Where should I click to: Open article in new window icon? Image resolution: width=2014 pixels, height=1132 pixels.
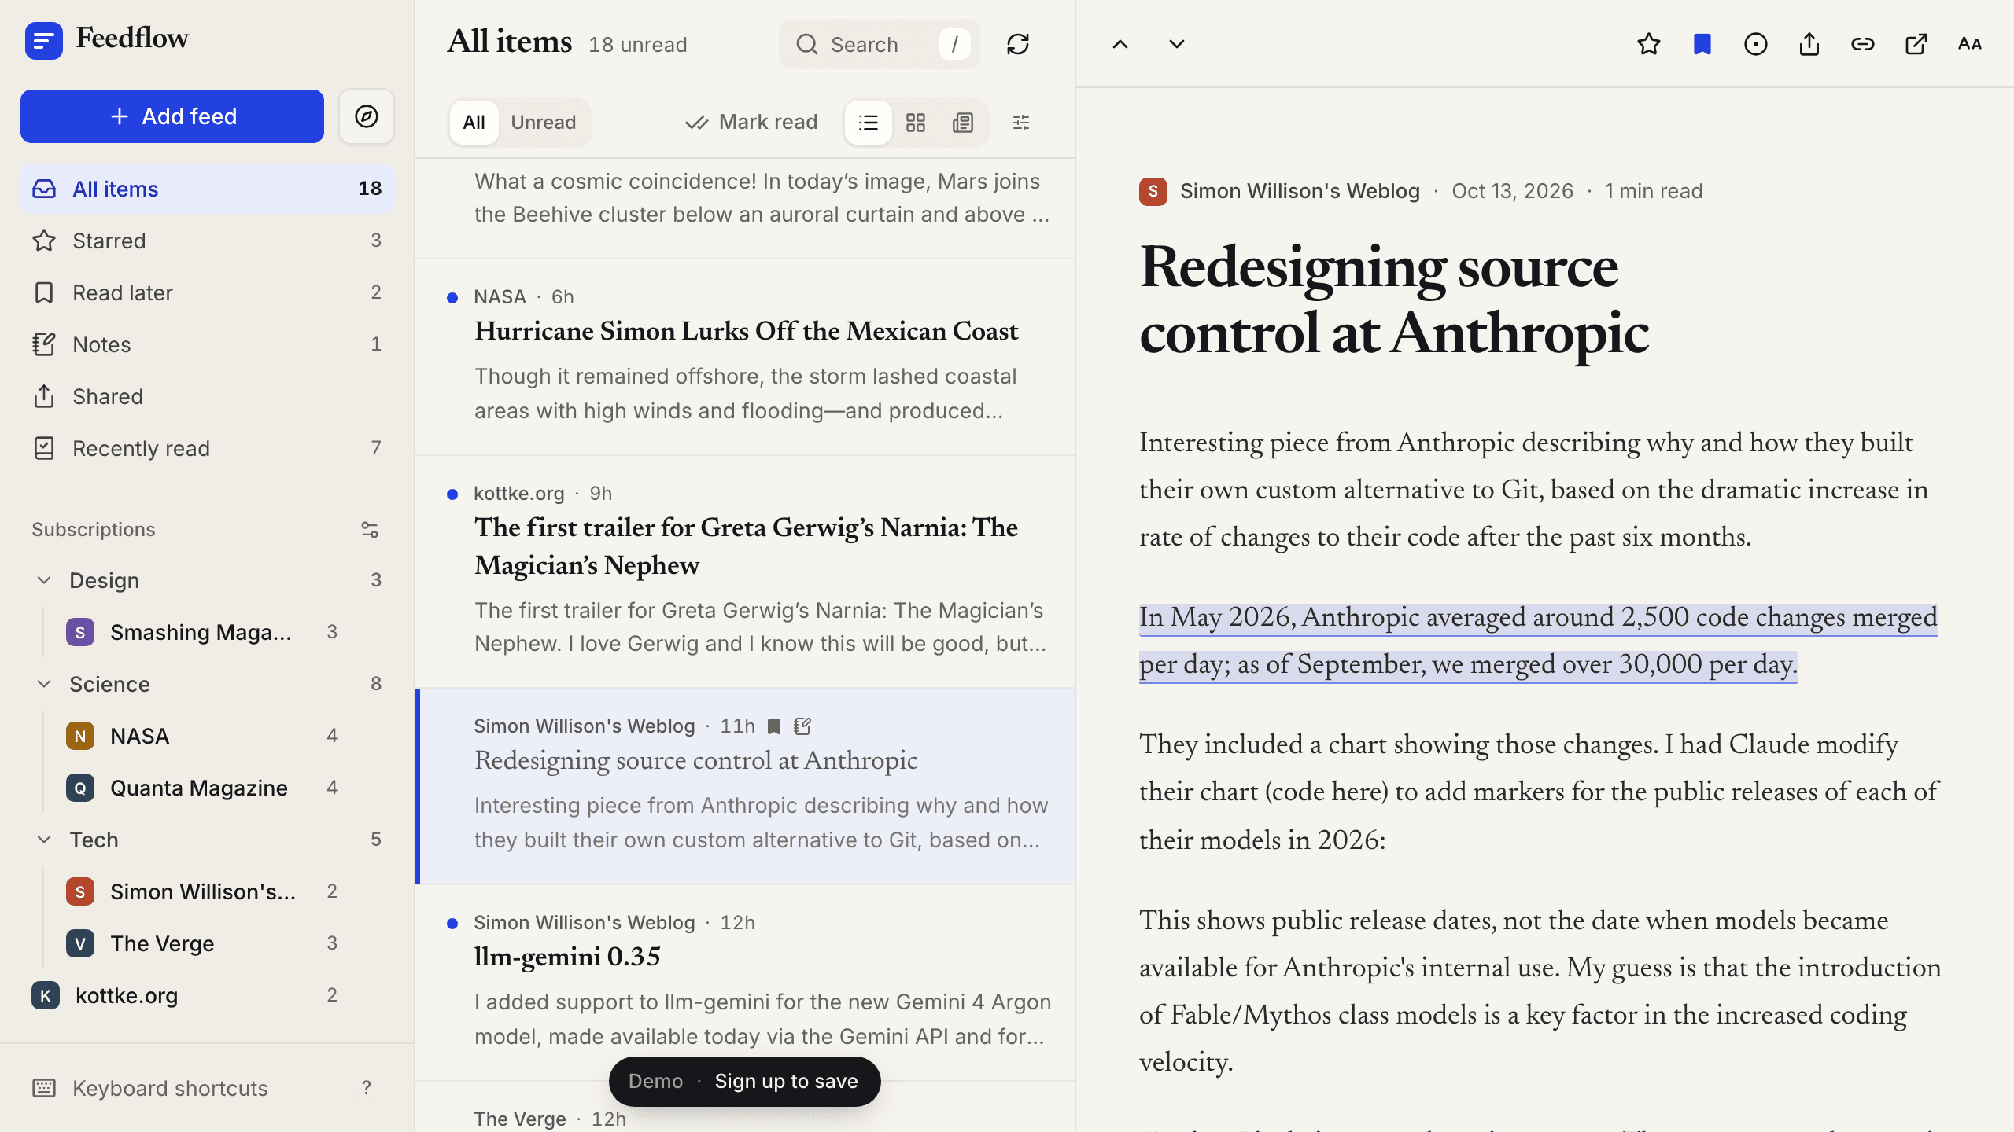[1916, 44]
